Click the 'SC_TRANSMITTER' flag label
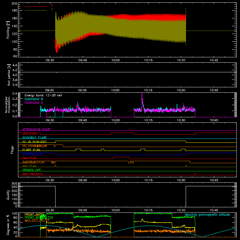The width and height of the screenshot is (240, 240). click(35, 146)
